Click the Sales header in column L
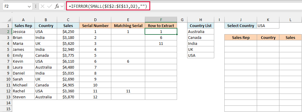This screenshot has height=112, width=302. pyautogui.click(x=290, y=37)
